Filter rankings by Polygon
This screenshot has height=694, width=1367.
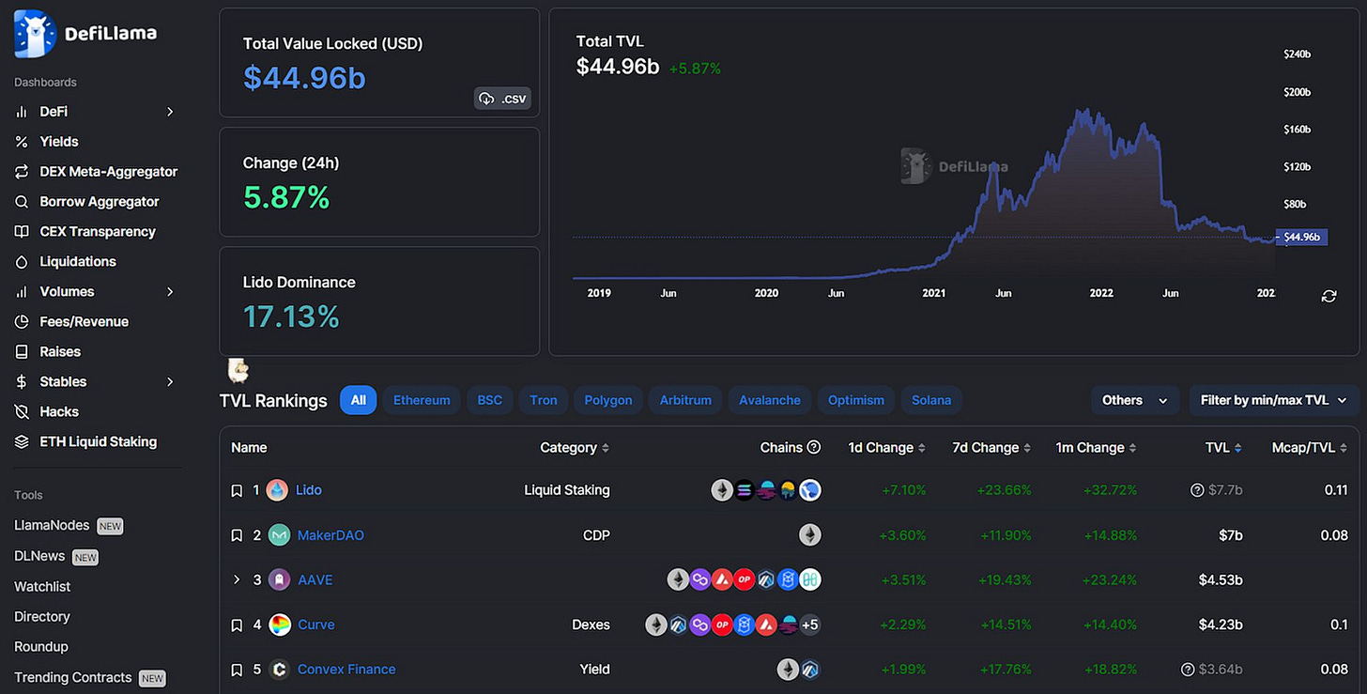(608, 400)
